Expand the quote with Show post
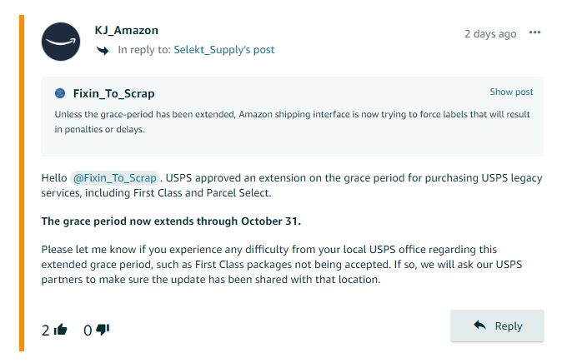This screenshot has width=587, height=363. click(511, 92)
